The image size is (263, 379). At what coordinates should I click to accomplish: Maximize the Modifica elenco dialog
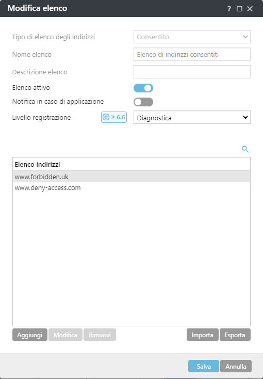click(239, 9)
